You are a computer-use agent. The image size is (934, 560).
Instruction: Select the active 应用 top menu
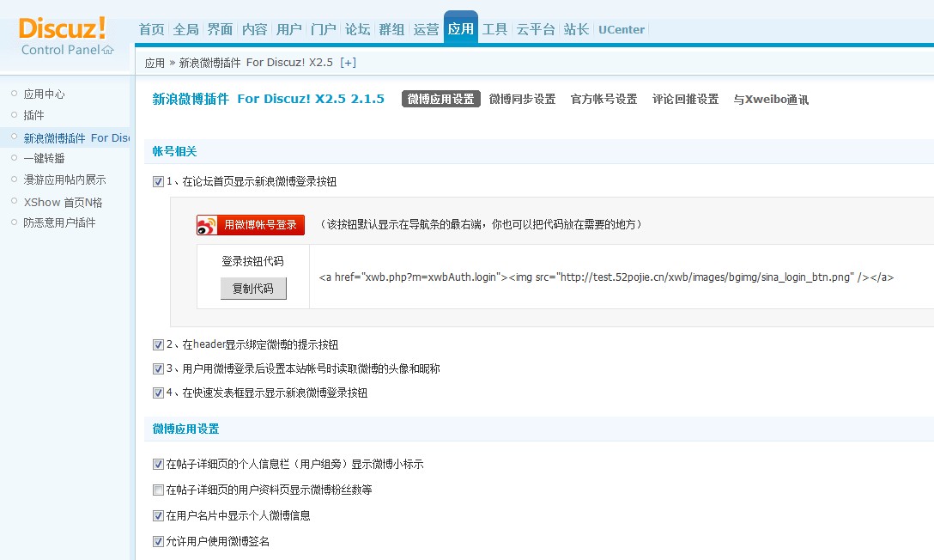[x=460, y=28]
